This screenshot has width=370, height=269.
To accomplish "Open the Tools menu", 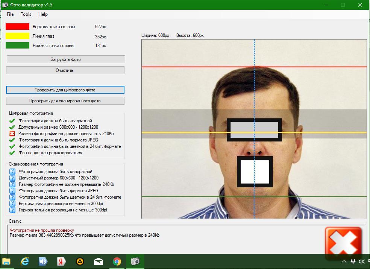I will (x=26, y=14).
